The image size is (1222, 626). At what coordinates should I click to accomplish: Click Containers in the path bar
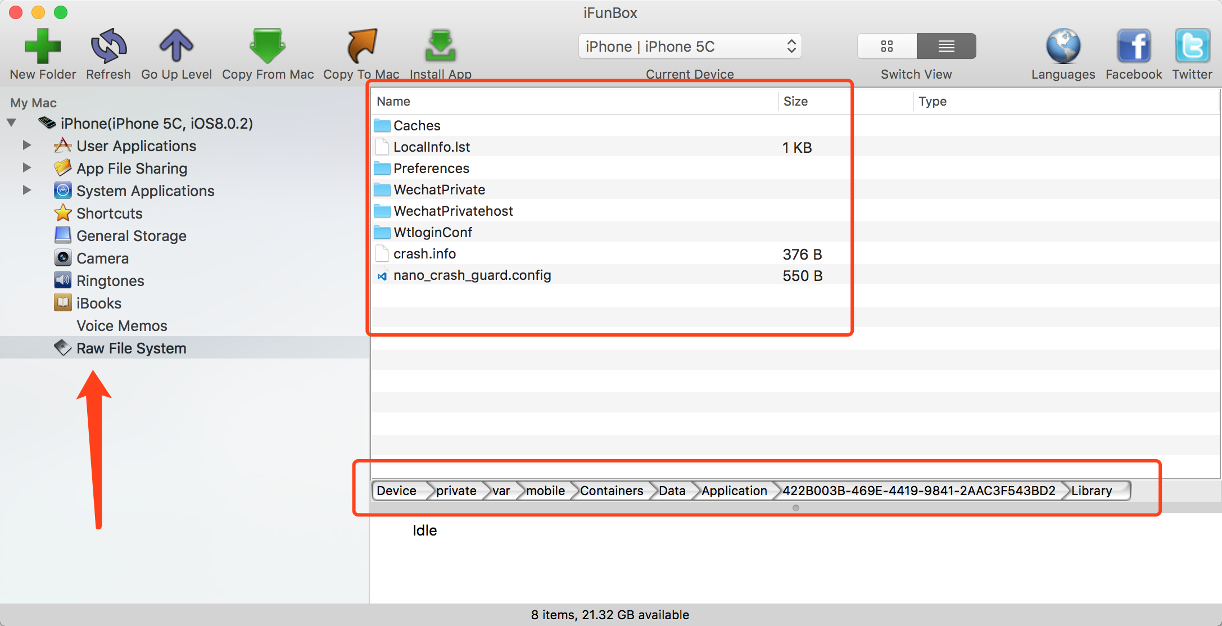pos(612,491)
